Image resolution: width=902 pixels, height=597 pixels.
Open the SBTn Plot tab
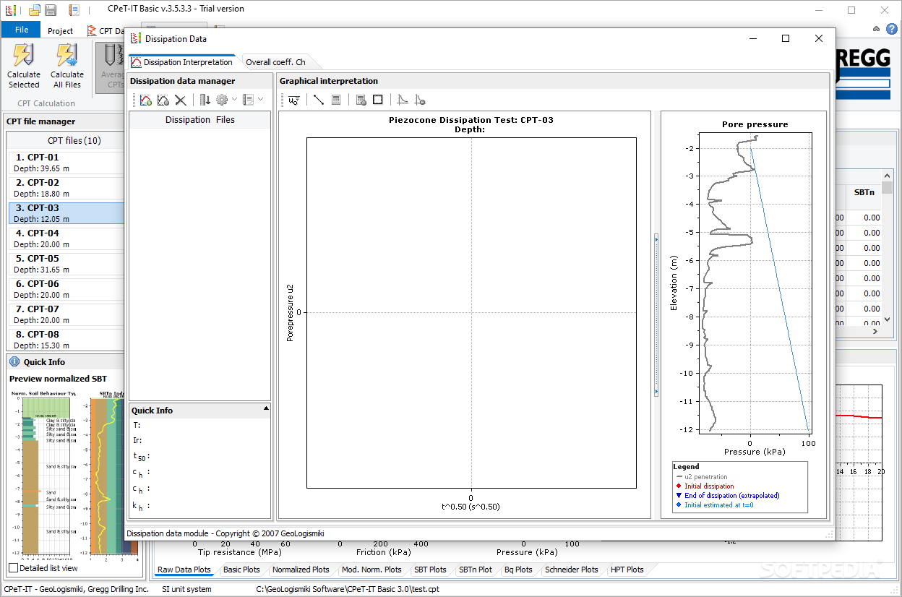(475, 570)
